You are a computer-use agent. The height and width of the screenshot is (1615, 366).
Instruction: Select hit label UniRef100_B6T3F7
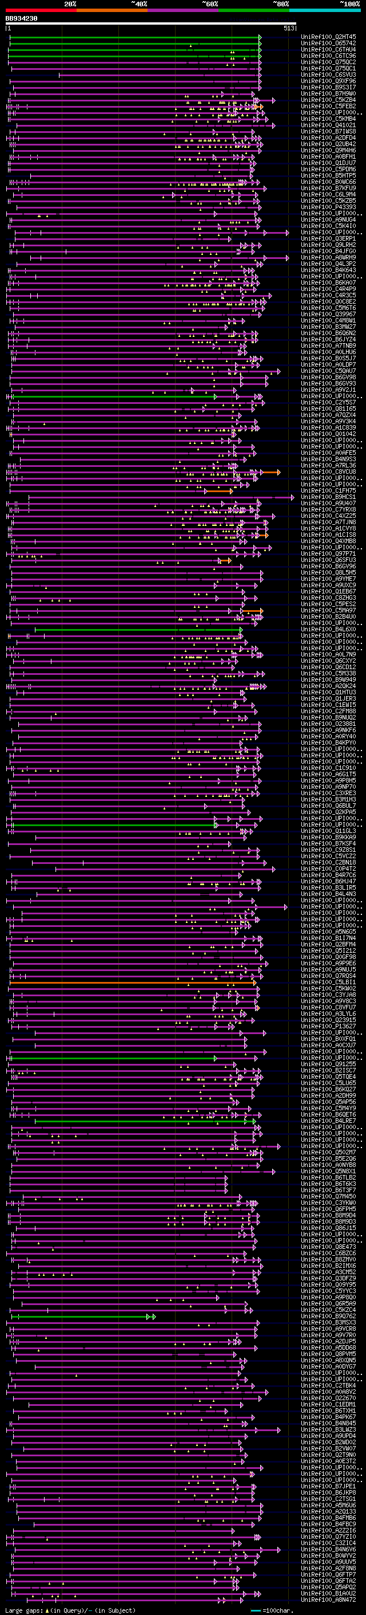coord(328,1190)
